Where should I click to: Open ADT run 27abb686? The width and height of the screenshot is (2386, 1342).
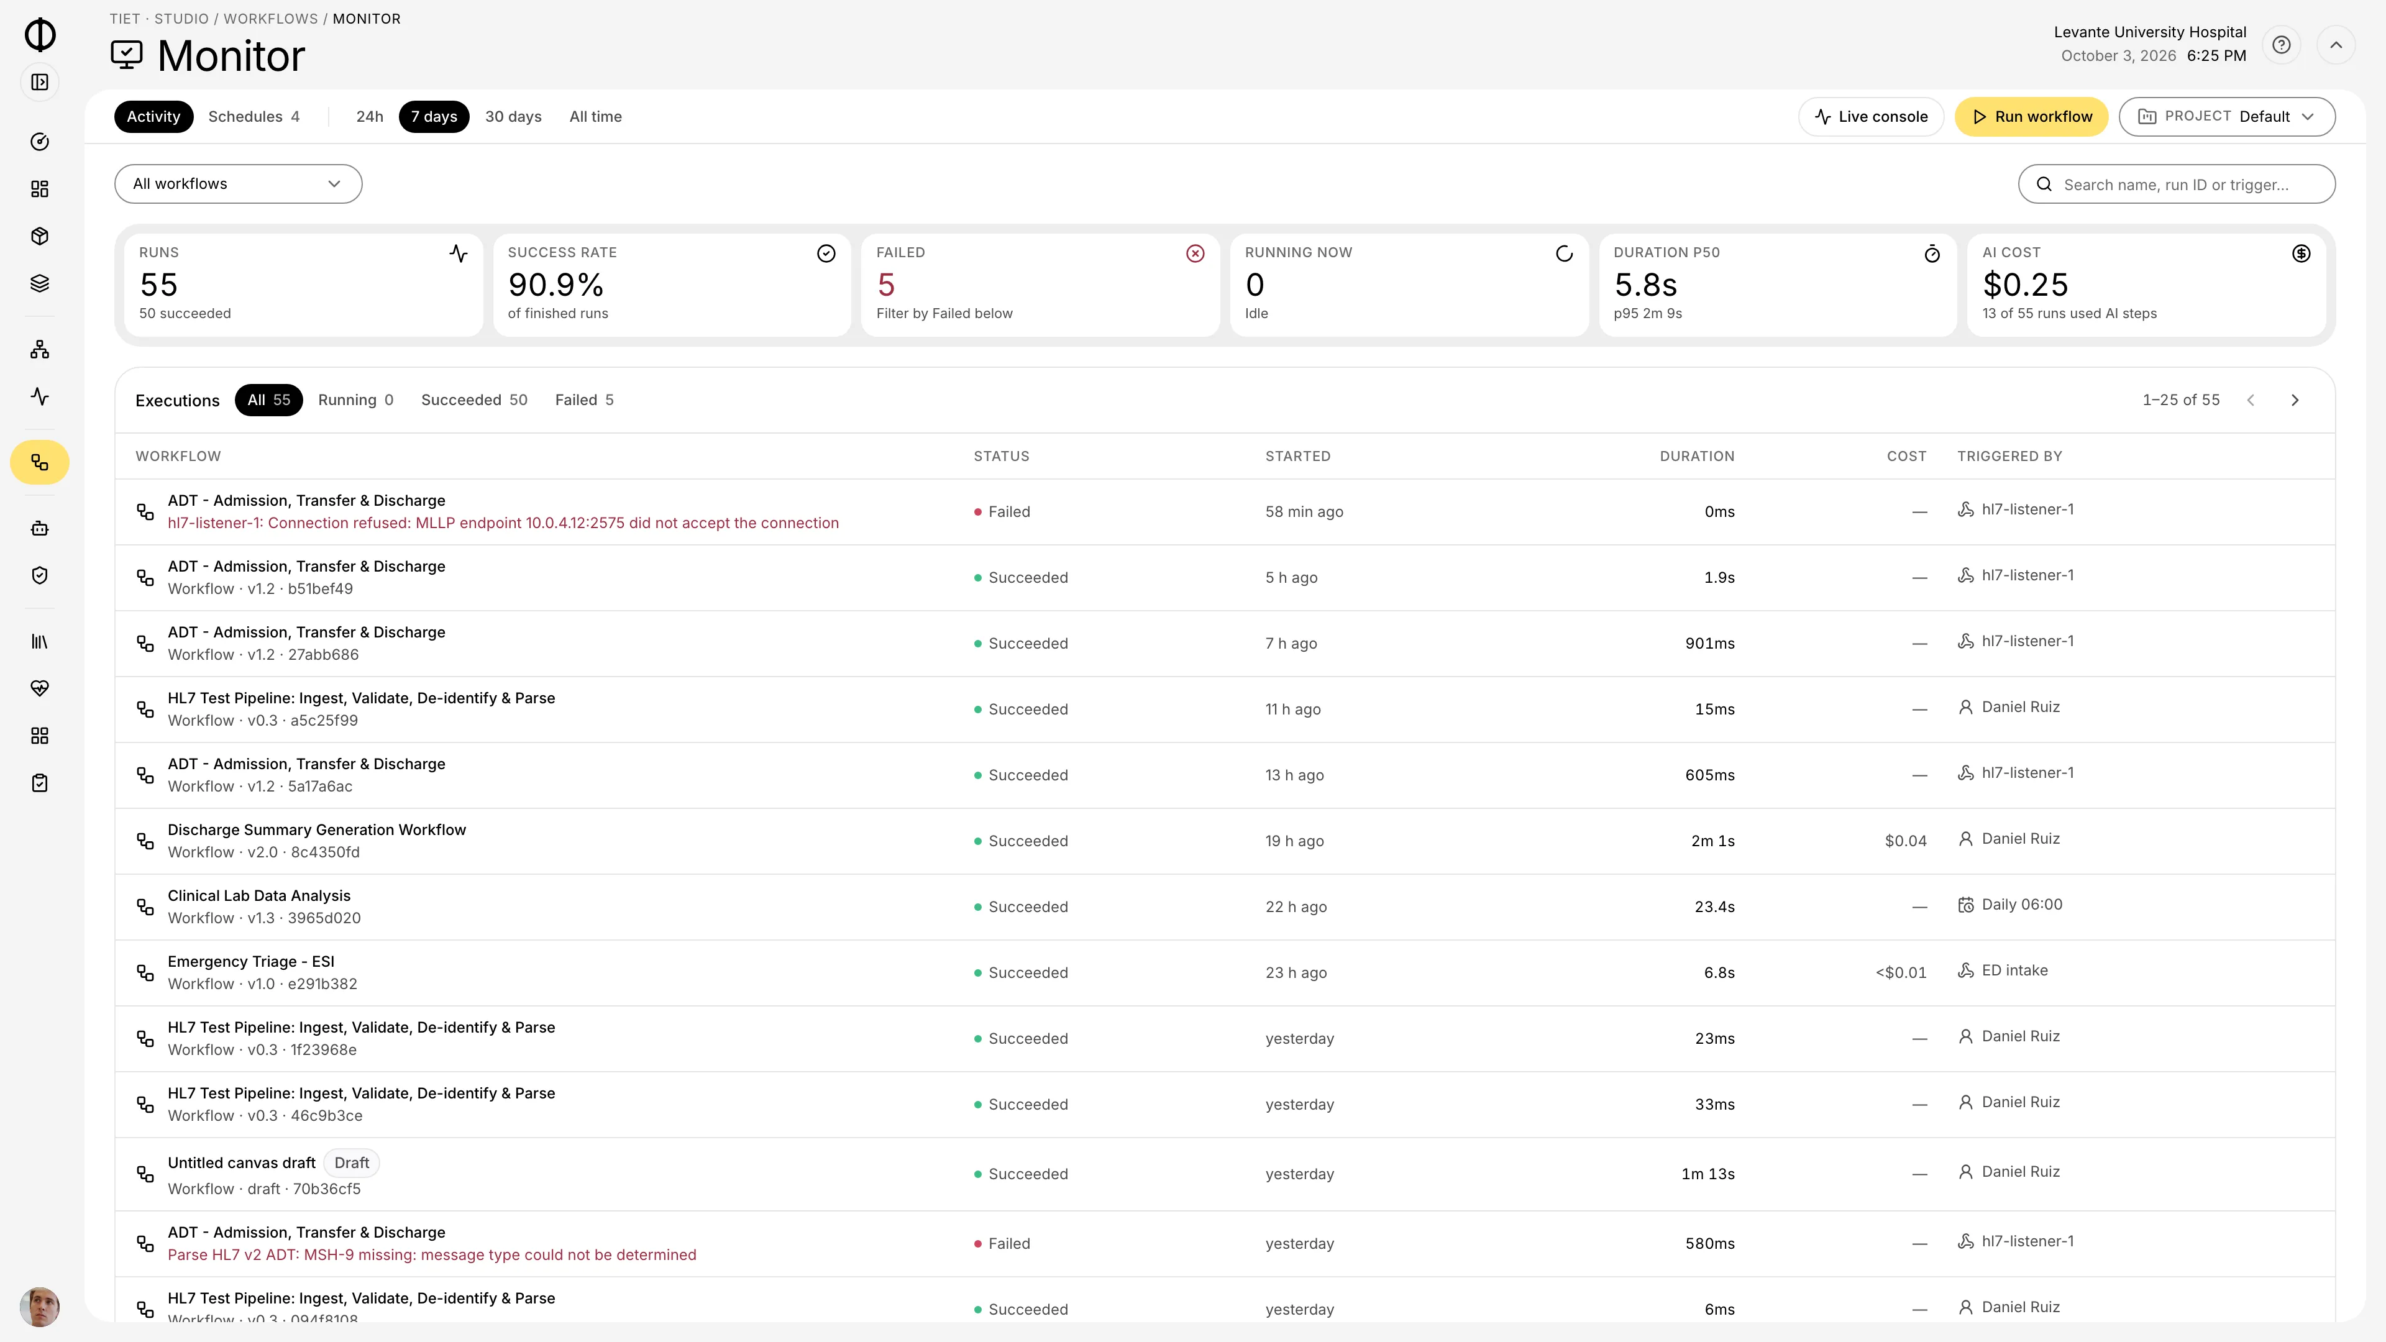pyautogui.click(x=1225, y=644)
